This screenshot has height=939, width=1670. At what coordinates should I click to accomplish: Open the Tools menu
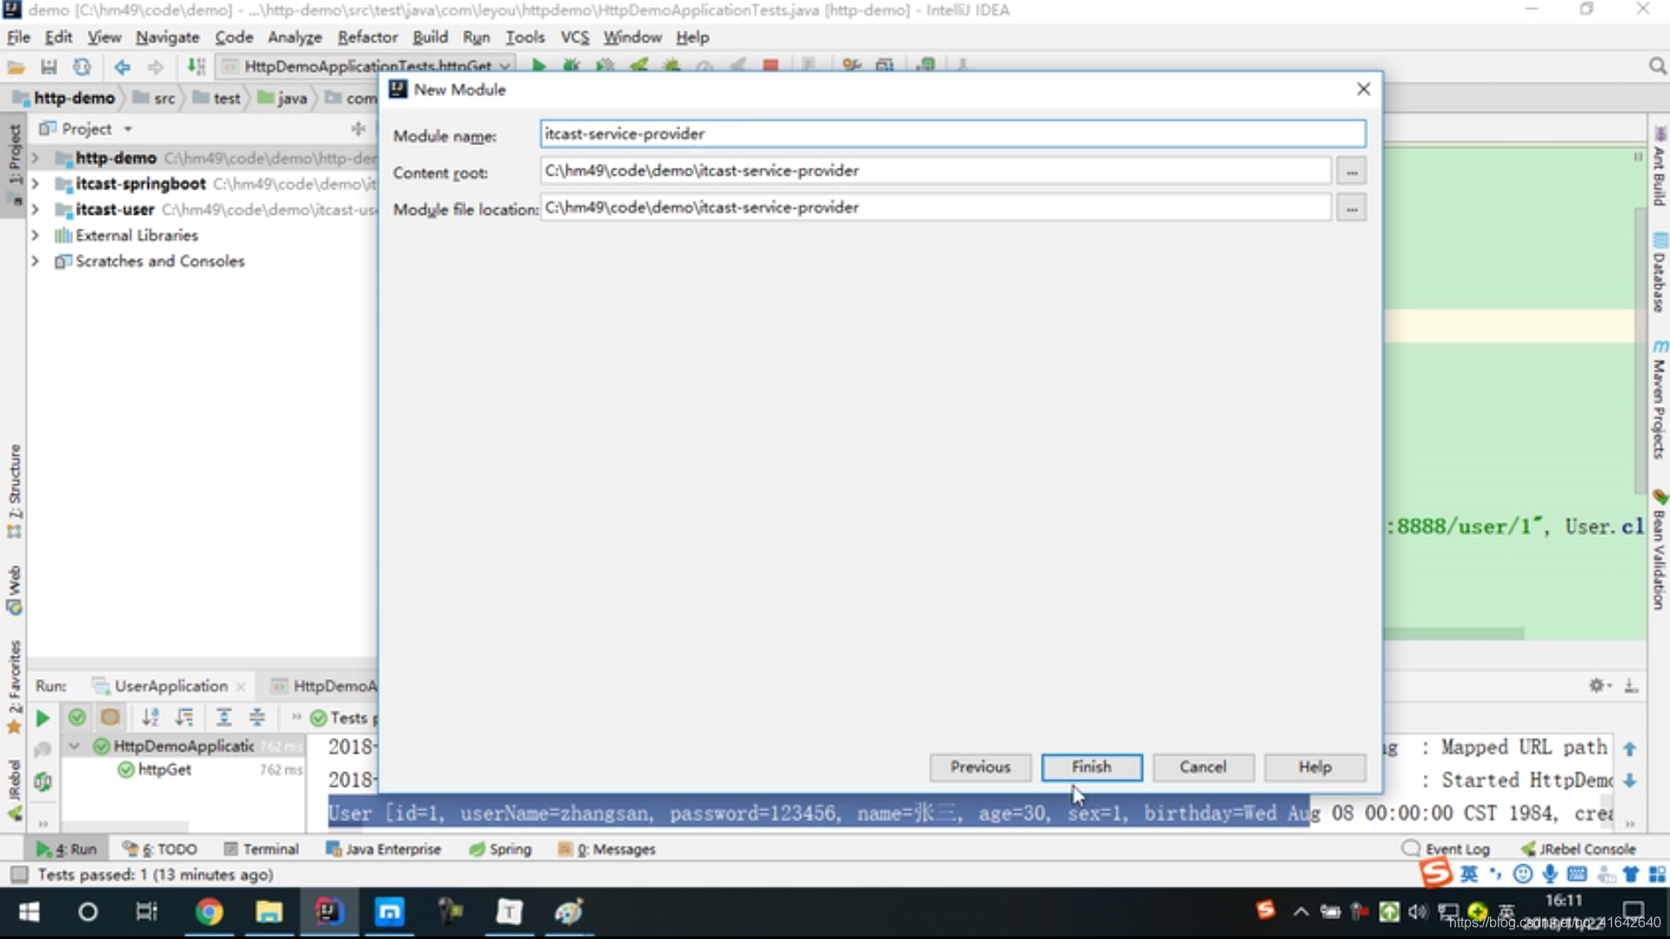(x=524, y=37)
